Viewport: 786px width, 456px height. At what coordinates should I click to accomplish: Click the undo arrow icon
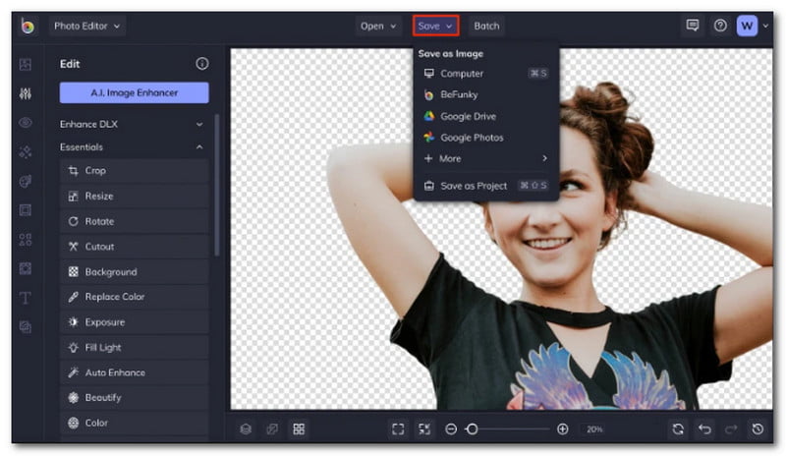click(x=704, y=429)
